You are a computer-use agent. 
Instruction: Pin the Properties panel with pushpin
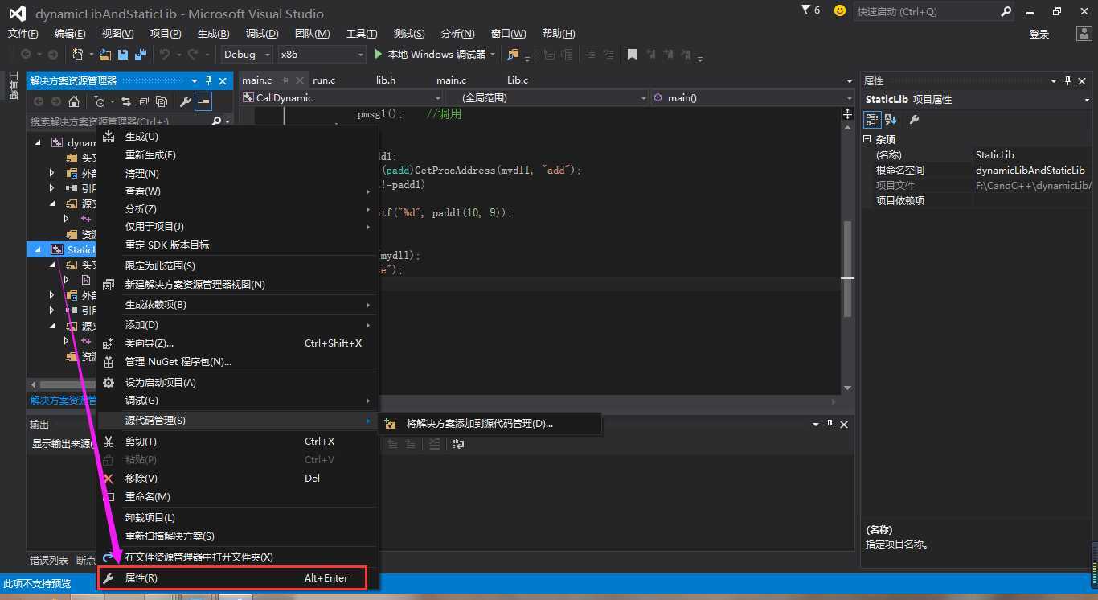[1068, 81]
